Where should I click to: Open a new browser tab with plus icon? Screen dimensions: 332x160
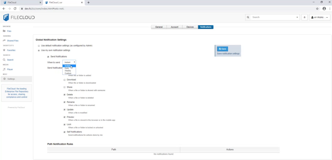coord(88,2)
